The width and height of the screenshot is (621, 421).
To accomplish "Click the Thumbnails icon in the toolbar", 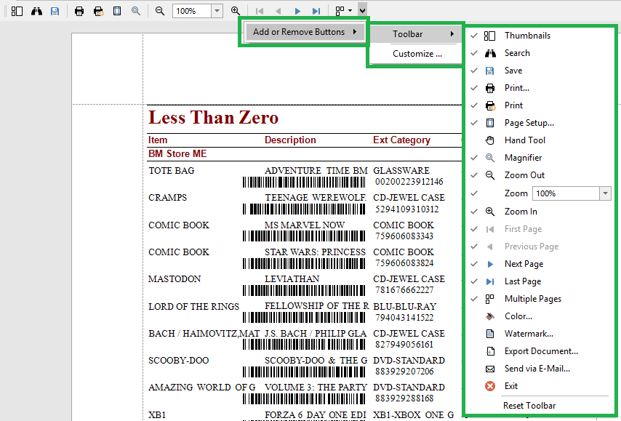I will 17,11.
